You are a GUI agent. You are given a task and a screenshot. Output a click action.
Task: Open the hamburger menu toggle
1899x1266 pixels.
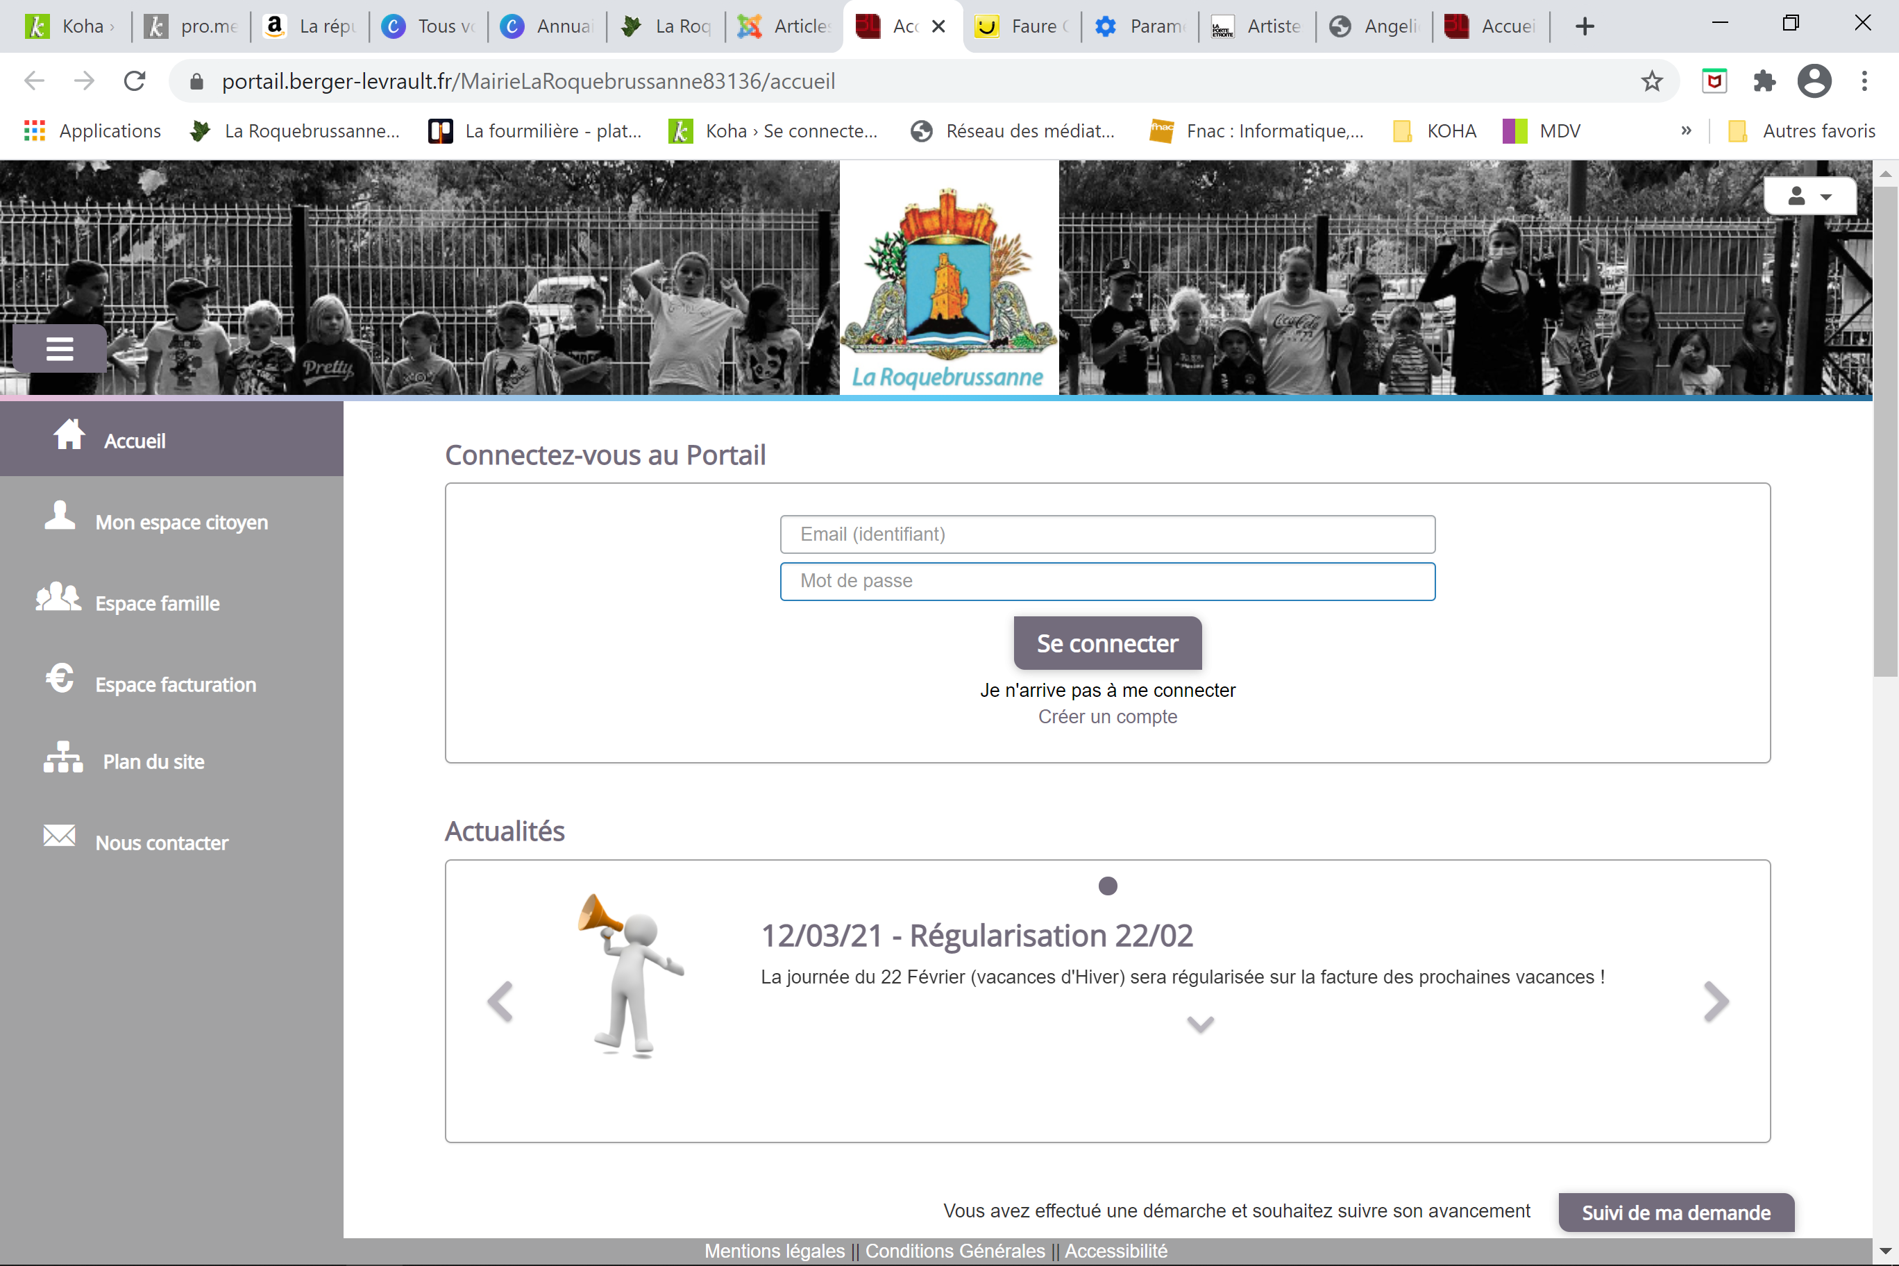pos(60,349)
